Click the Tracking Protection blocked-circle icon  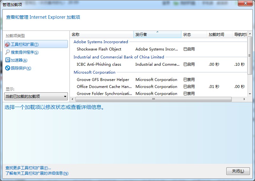click(x=8, y=68)
